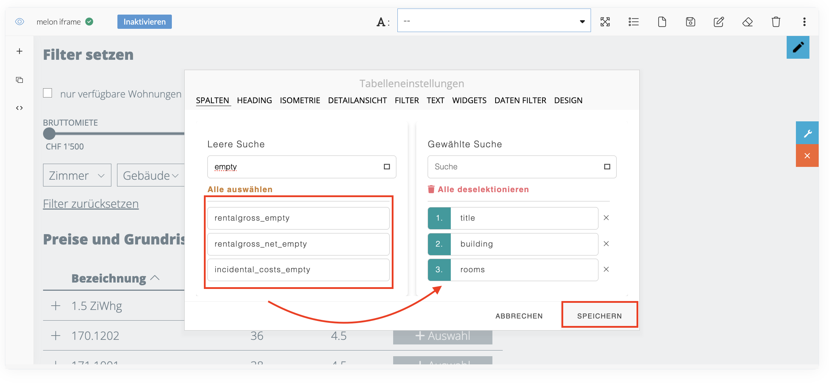Click the eraser icon in the toolbar

747,22
